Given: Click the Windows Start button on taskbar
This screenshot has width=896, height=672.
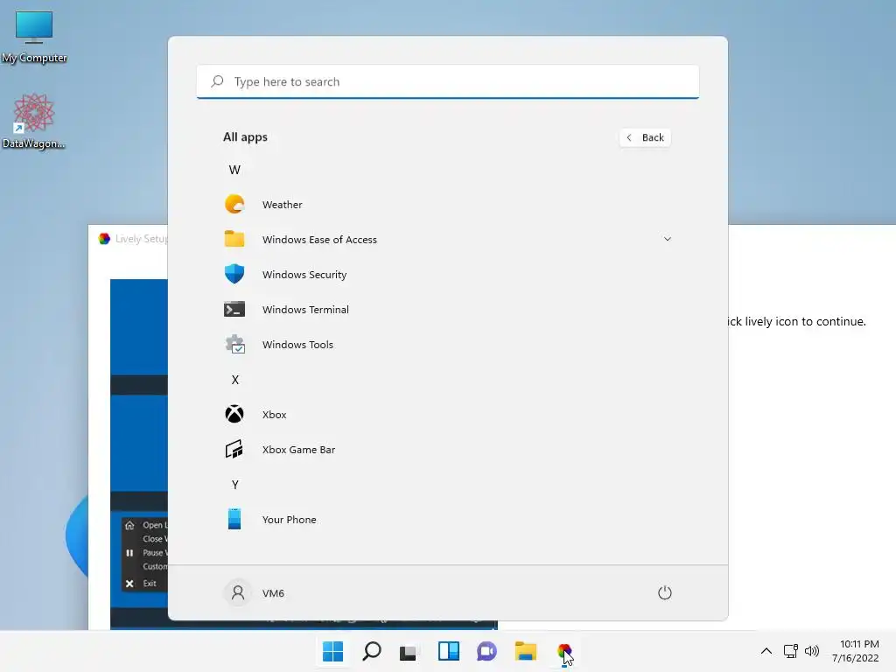Looking at the screenshot, I should click(x=332, y=651).
